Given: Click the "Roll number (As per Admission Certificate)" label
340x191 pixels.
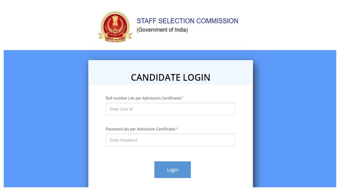Looking at the screenshot, I should point(143,98).
